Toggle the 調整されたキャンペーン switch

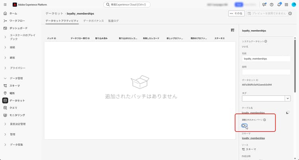coord(244,125)
